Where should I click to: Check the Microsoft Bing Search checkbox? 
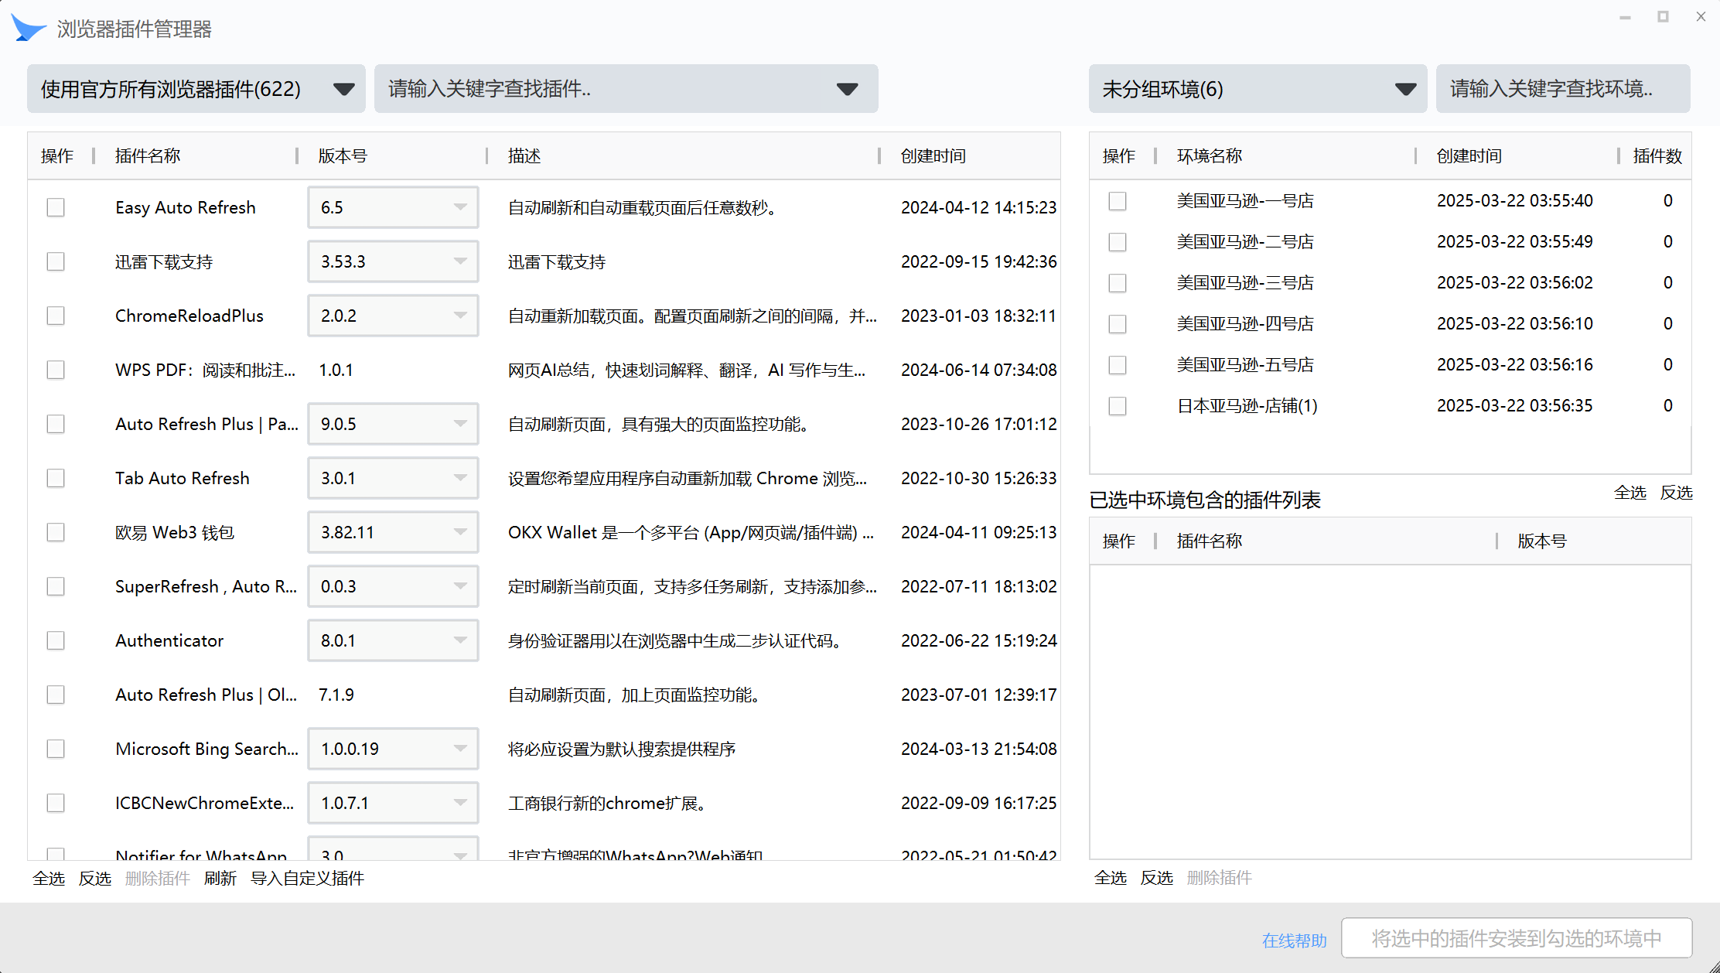[x=56, y=749]
